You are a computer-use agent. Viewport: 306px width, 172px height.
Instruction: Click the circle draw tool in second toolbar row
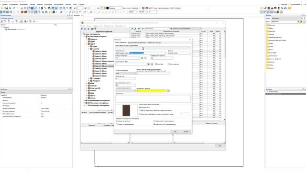coord(73,12)
